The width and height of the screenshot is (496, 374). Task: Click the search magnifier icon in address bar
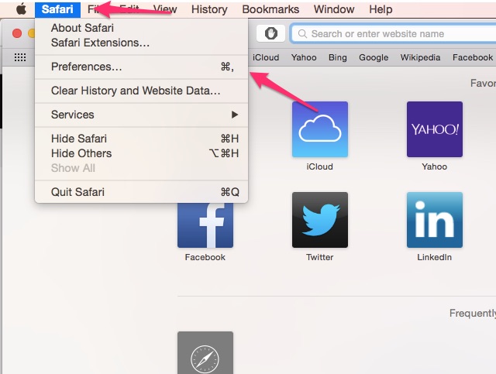click(x=302, y=33)
